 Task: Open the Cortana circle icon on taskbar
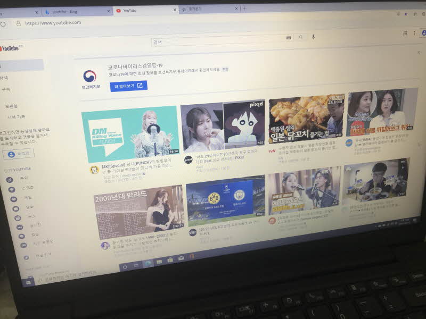(x=125, y=267)
